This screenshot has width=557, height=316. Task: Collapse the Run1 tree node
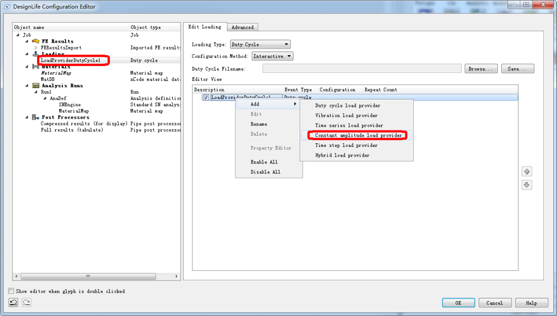[x=36, y=92]
